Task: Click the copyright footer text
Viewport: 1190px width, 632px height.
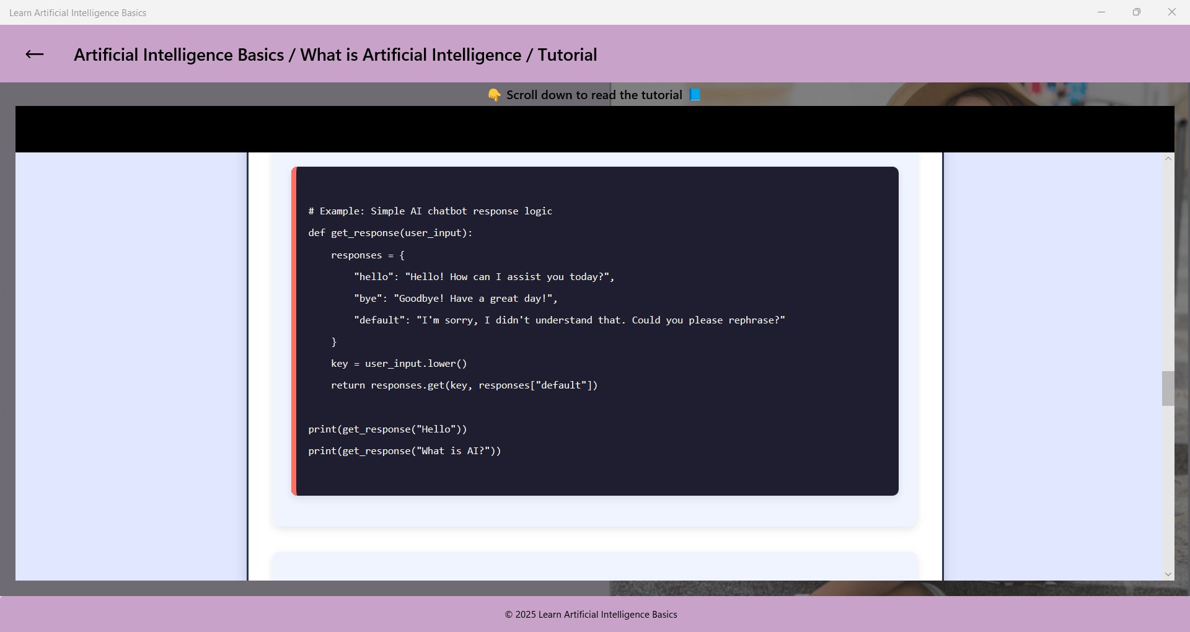Action: point(591,614)
